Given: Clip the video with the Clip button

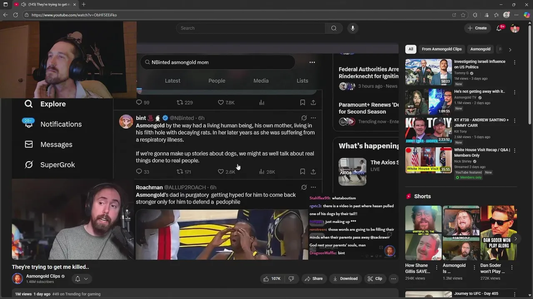Looking at the screenshot, I should click(374, 279).
